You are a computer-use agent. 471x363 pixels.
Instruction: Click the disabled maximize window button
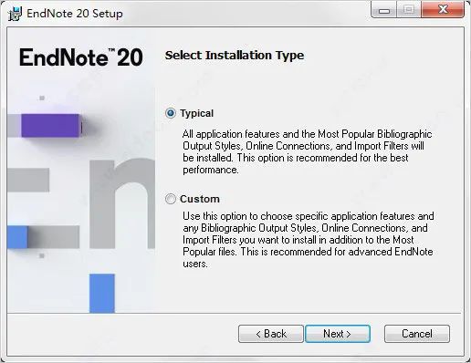pyautogui.click(x=409, y=10)
